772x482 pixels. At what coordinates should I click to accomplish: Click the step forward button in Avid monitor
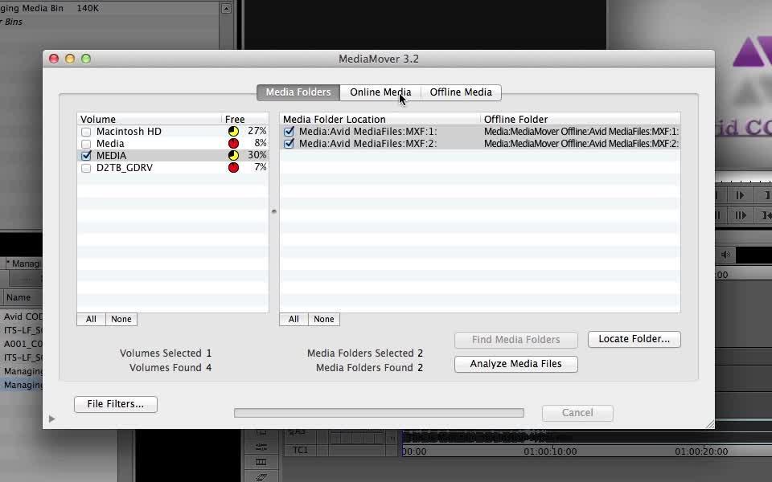(740, 195)
